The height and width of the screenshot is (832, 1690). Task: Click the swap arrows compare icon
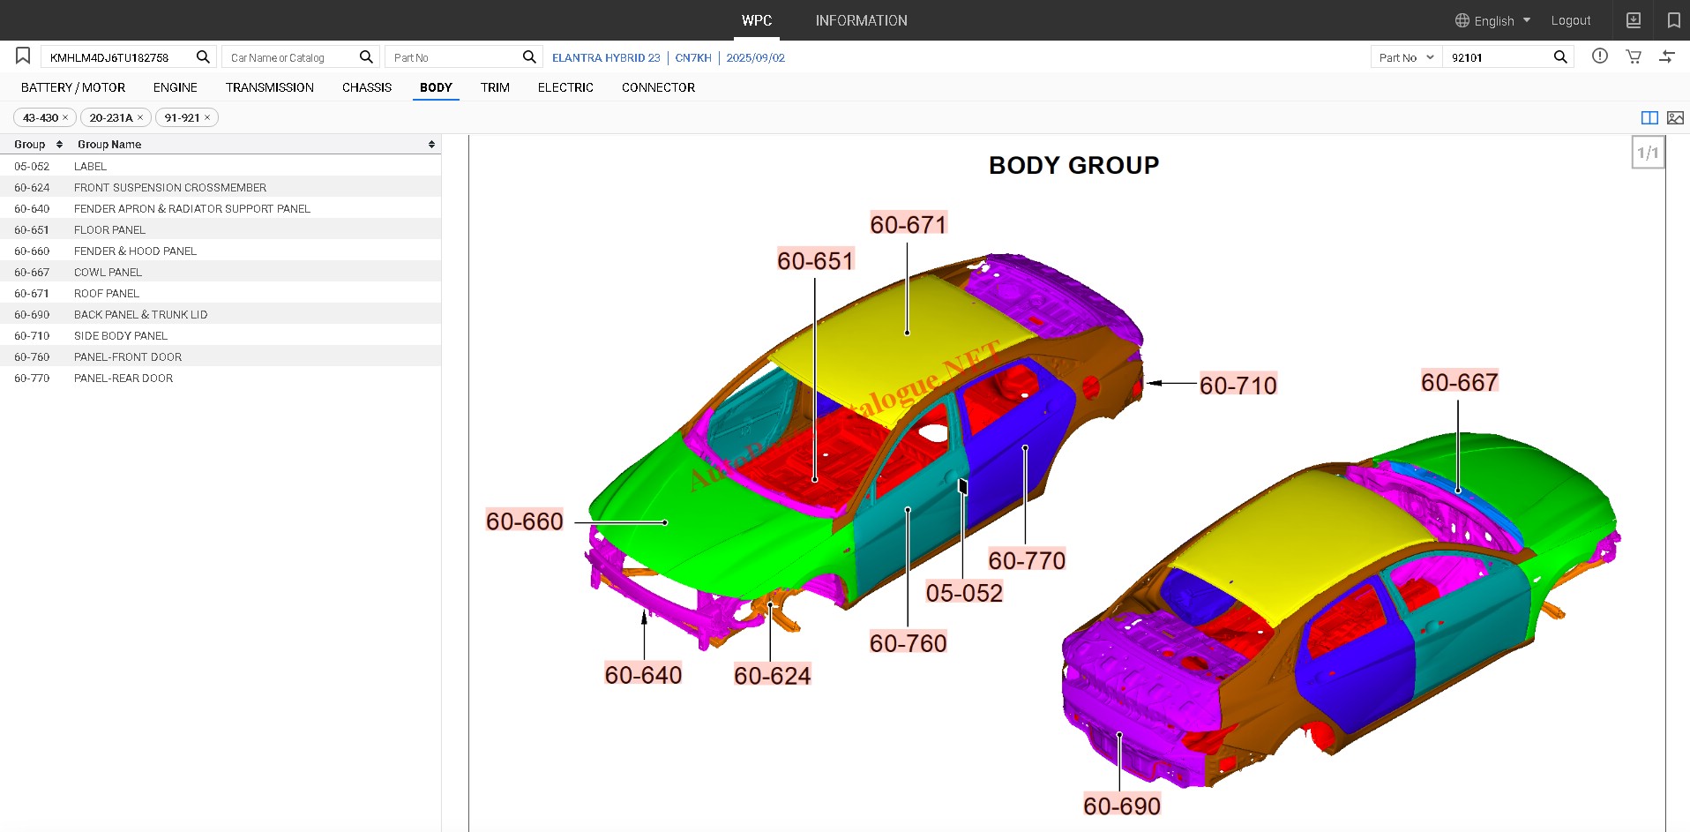pos(1667,56)
